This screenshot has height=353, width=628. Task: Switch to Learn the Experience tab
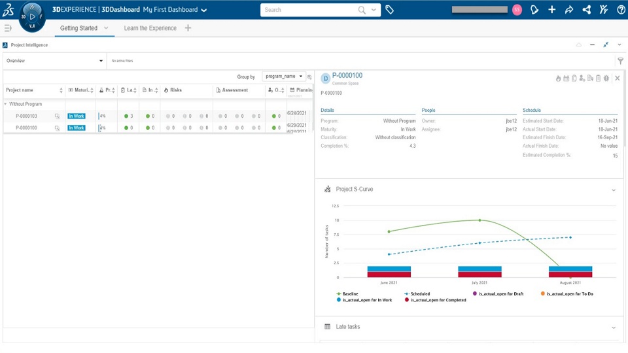[150, 28]
